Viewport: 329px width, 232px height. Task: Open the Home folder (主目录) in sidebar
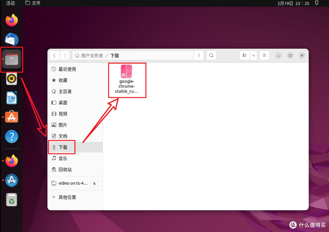65,91
